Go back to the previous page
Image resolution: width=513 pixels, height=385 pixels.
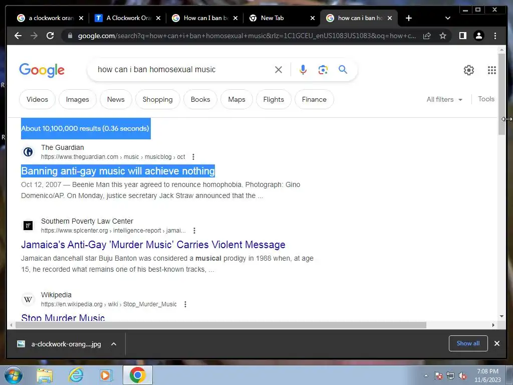click(18, 36)
